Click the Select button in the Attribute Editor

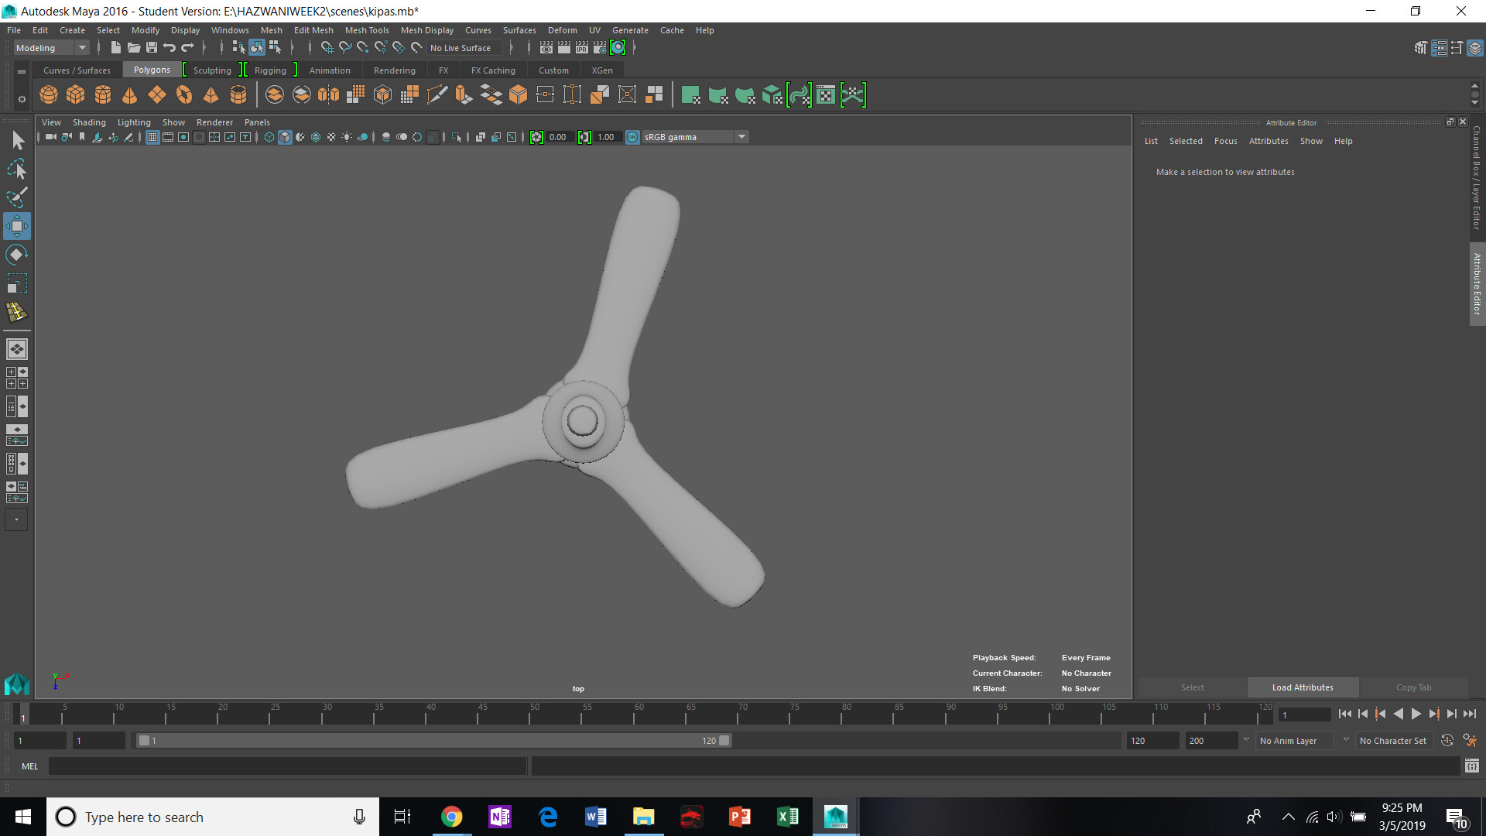(x=1192, y=687)
